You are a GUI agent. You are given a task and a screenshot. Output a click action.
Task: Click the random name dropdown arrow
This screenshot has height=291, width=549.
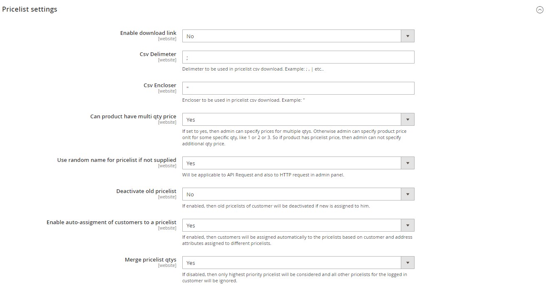pos(407,163)
